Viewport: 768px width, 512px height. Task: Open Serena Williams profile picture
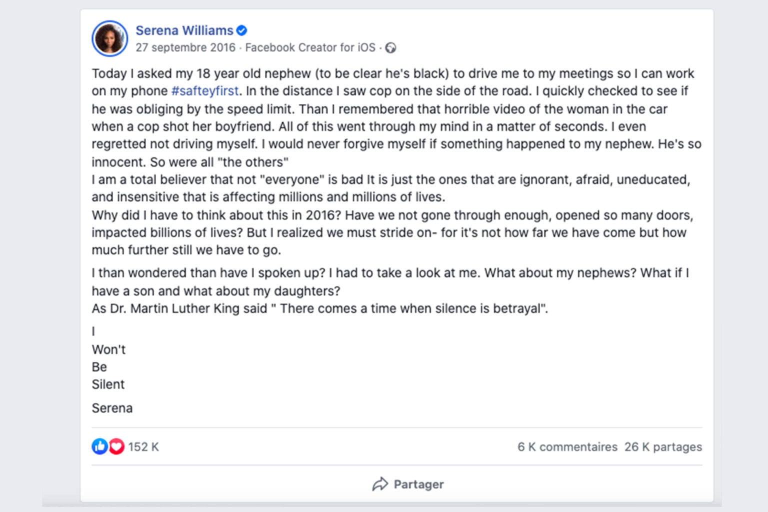coord(109,38)
